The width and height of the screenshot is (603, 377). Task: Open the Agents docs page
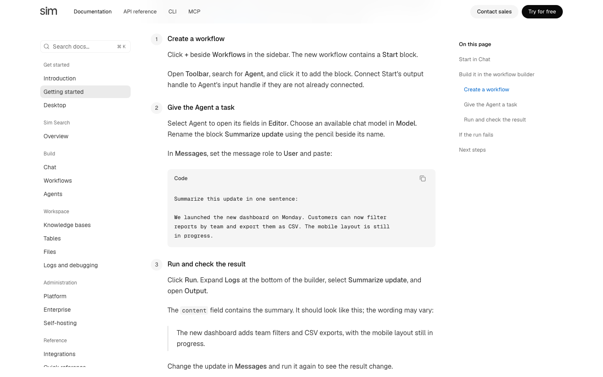85,194
